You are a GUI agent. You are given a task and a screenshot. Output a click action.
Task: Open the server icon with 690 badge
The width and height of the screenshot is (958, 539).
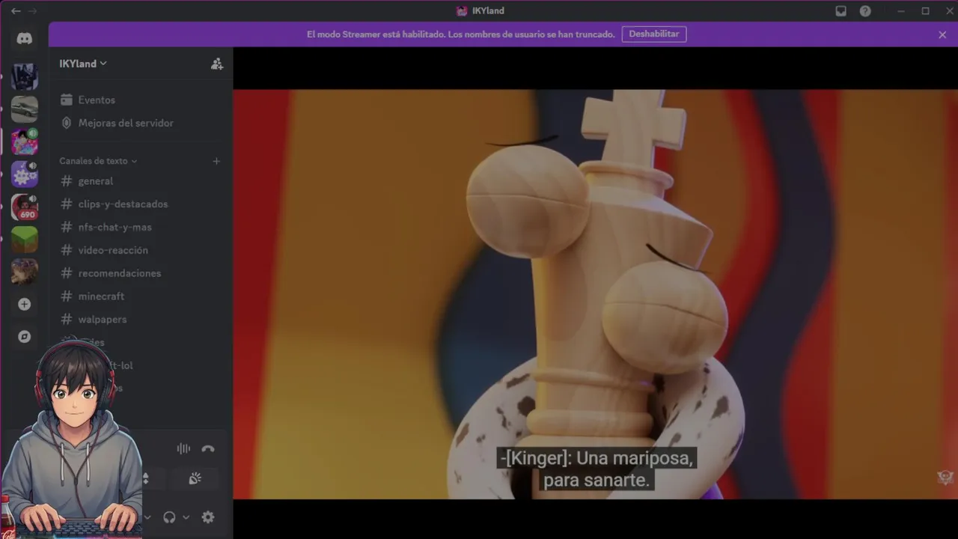[25, 207]
